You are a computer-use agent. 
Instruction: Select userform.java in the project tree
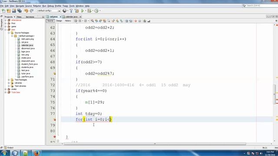point(27,77)
